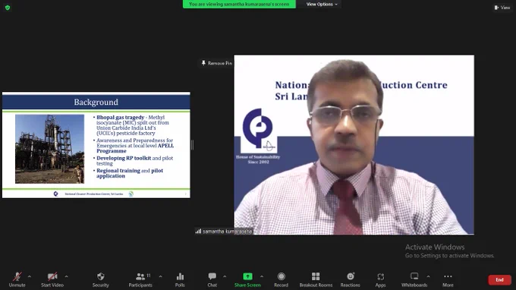This screenshot has width=516, height=290.
Task: Open the Reactions menu
Action: pos(350,280)
